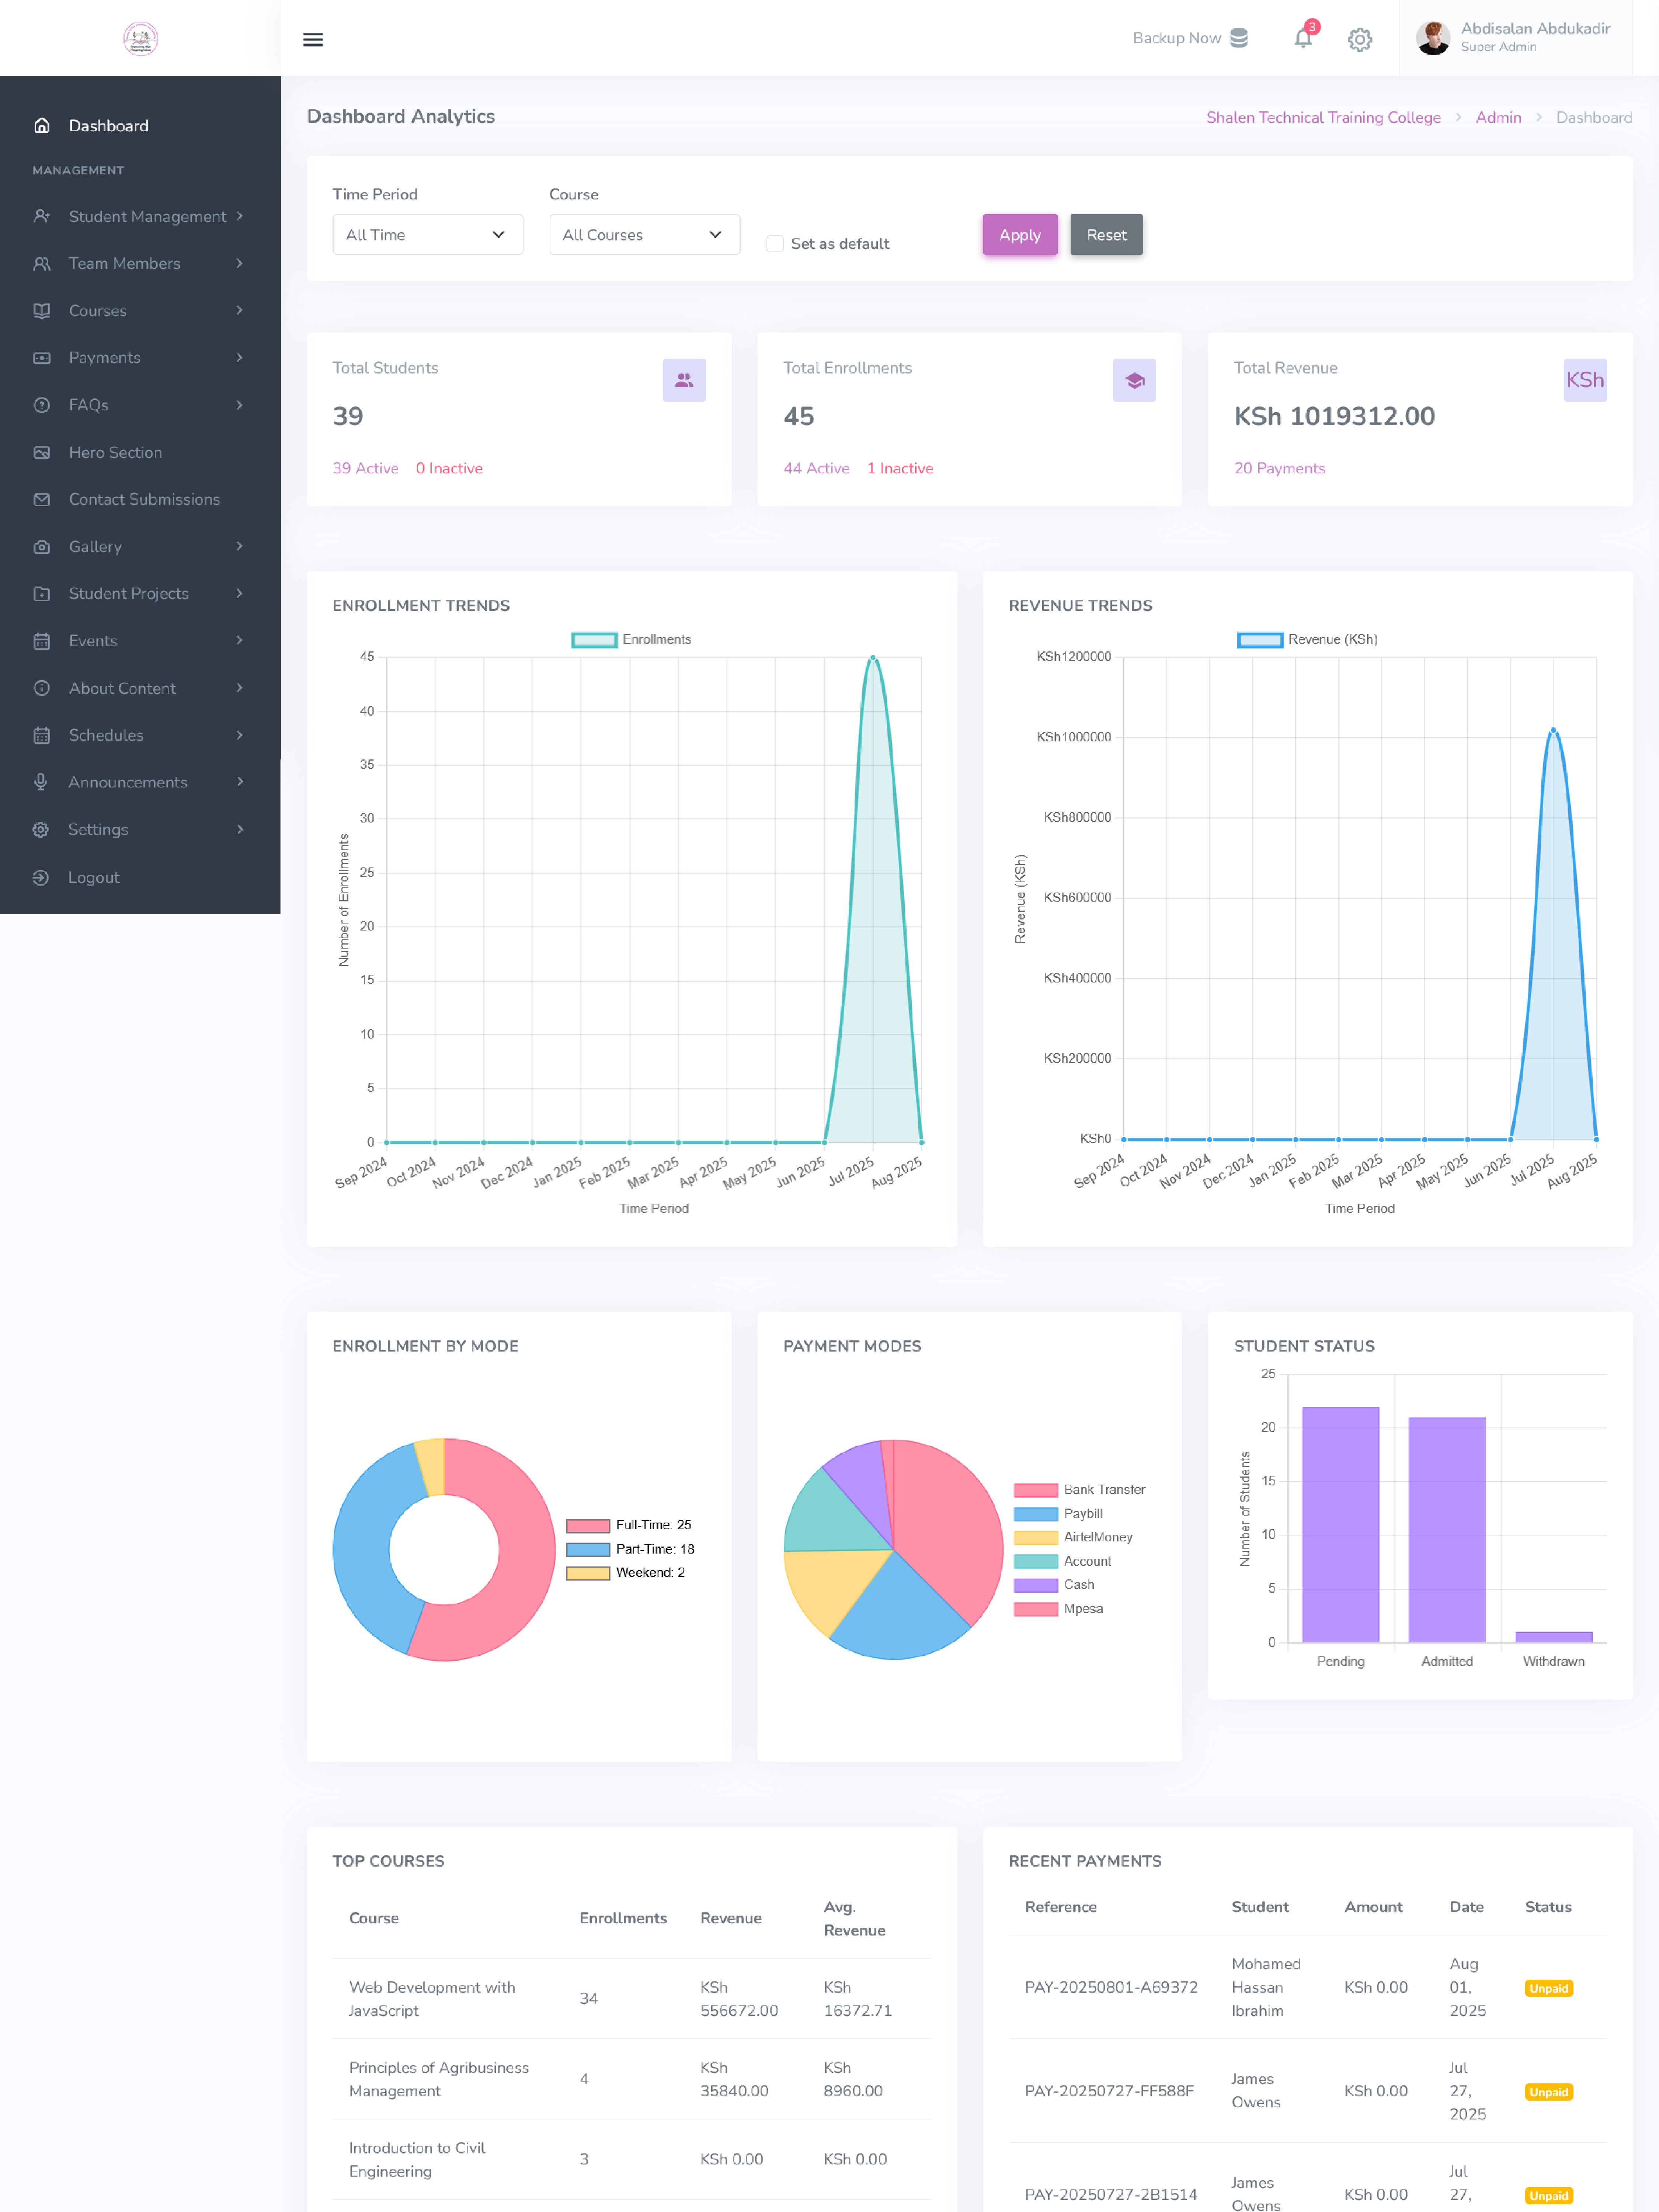This screenshot has height=2212, width=1659.
Task: Click the Payments card icon
Action: (42, 358)
